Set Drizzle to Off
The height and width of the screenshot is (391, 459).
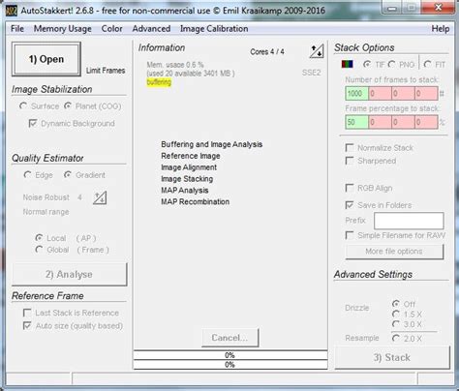[x=396, y=304]
